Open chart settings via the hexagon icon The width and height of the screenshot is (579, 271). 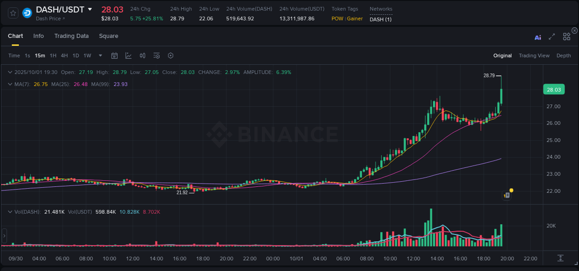[170, 55]
